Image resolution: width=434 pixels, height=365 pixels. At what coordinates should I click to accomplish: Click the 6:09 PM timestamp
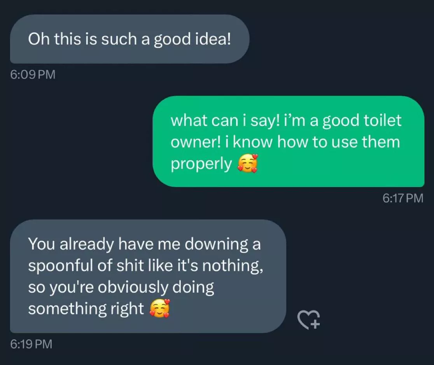[33, 74]
